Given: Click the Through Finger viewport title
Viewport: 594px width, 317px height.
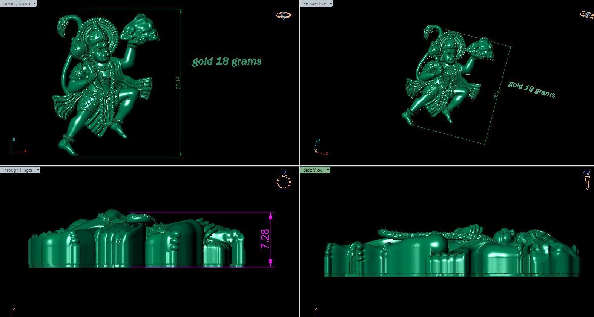Looking at the screenshot, I should click(18, 170).
